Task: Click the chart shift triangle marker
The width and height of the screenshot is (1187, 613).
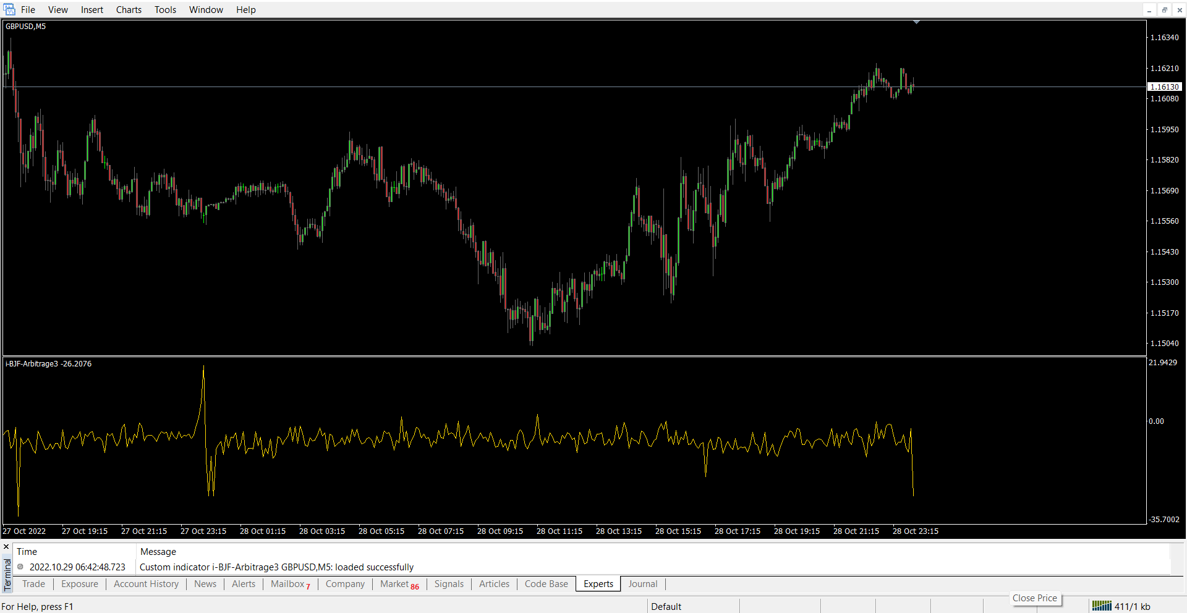Action: [916, 22]
